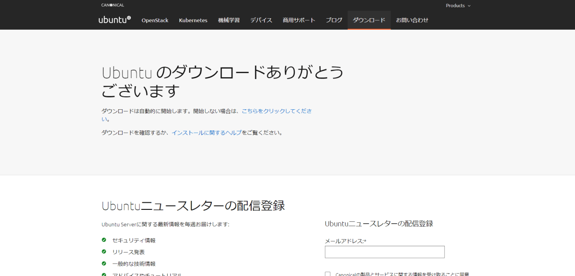Image resolution: width=575 pixels, height=276 pixels.
Task: Click the Canonical logo at top
Action: (x=113, y=5)
